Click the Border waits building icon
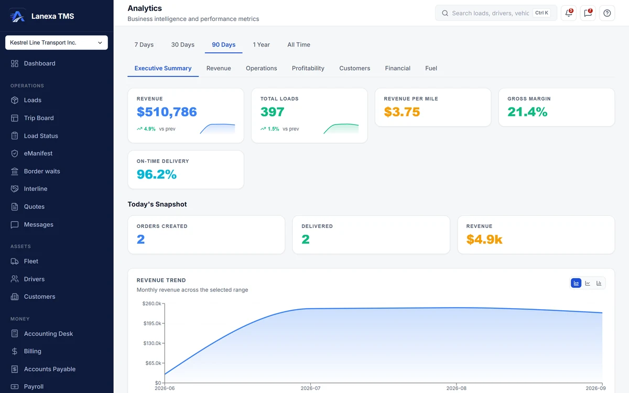629x393 pixels. pos(15,171)
